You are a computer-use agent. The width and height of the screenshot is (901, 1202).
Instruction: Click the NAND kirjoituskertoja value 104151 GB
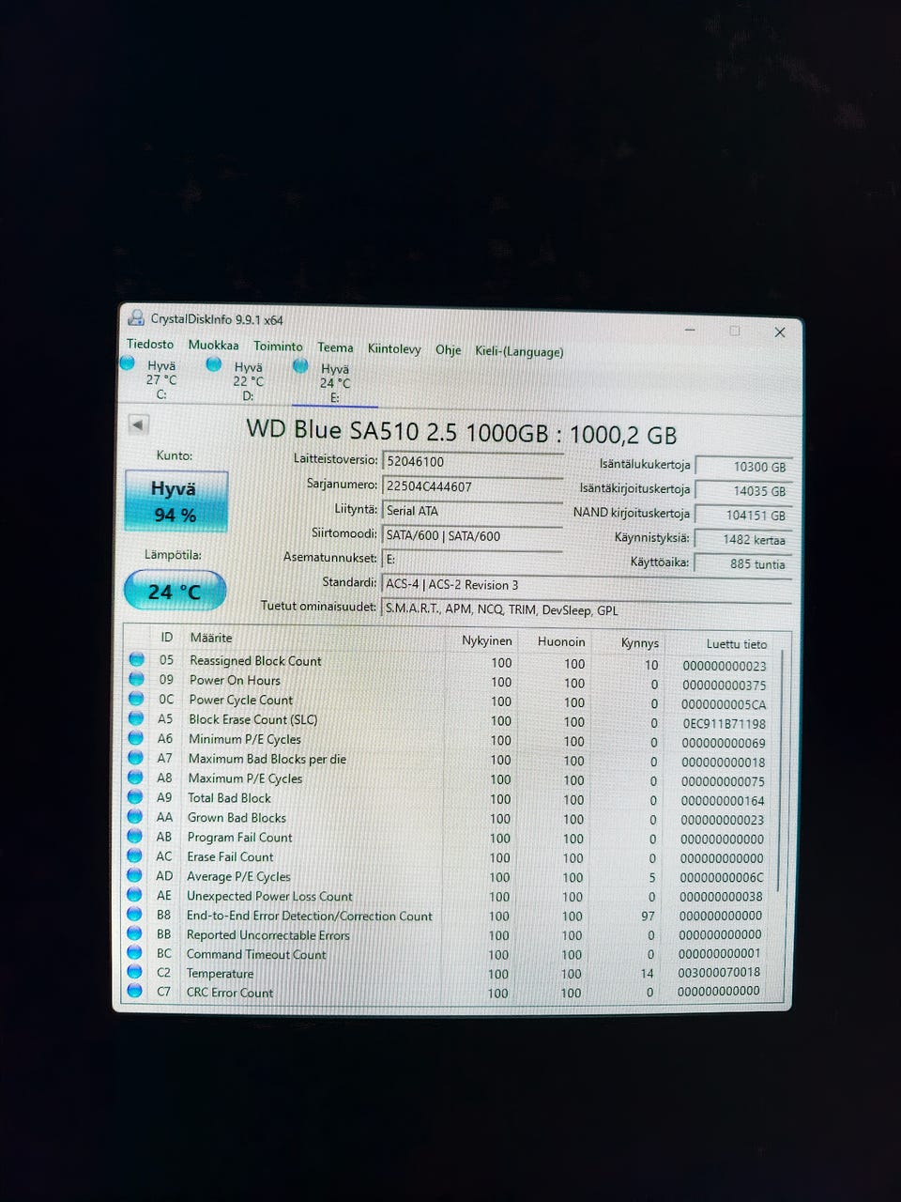[x=743, y=516]
